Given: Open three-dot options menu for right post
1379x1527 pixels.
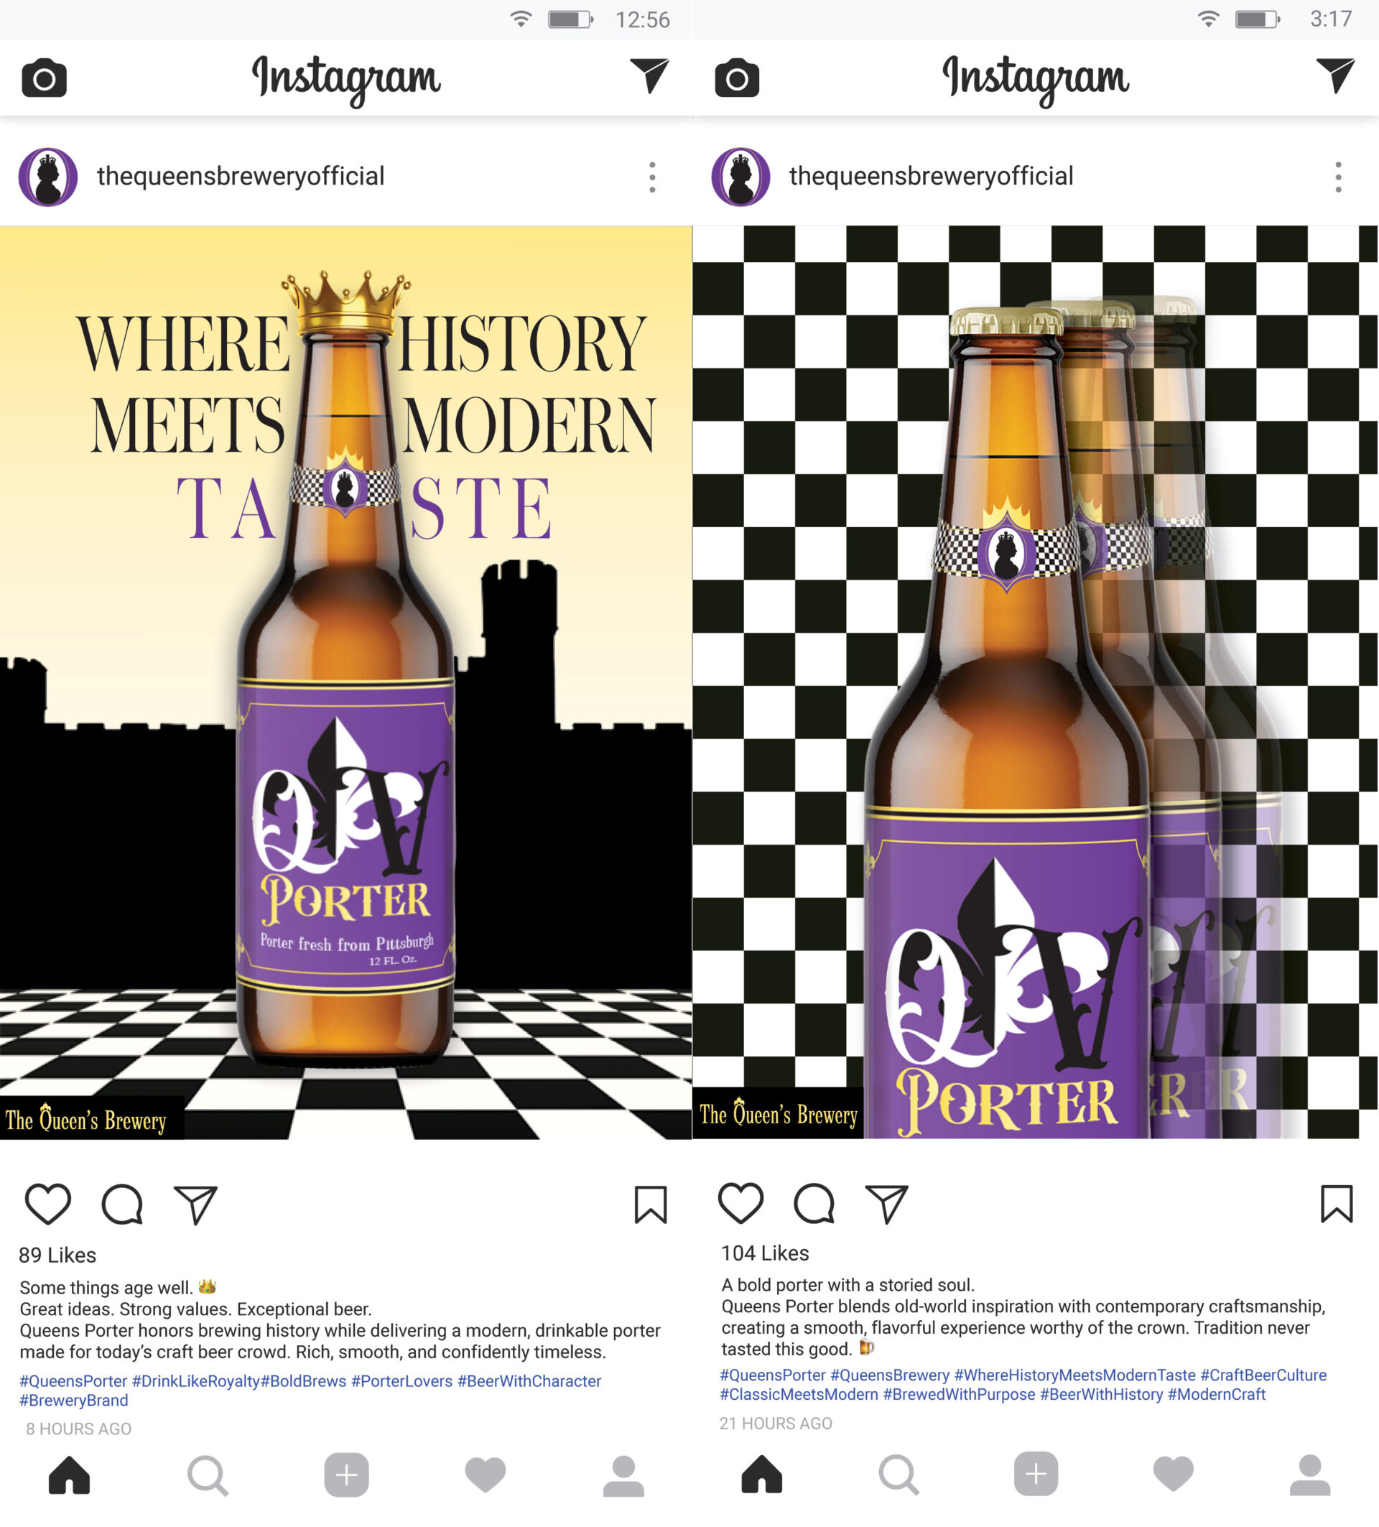Looking at the screenshot, I should click(1338, 177).
